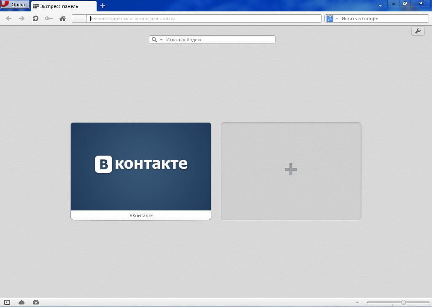Click the Искать в Яндекс search field
This screenshot has width=432, height=307.
tap(219, 40)
